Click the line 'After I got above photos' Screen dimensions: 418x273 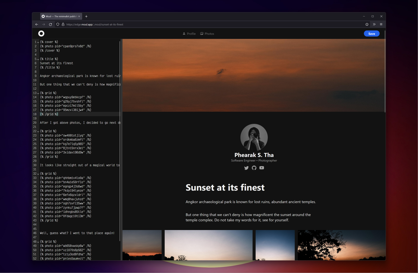(80, 123)
